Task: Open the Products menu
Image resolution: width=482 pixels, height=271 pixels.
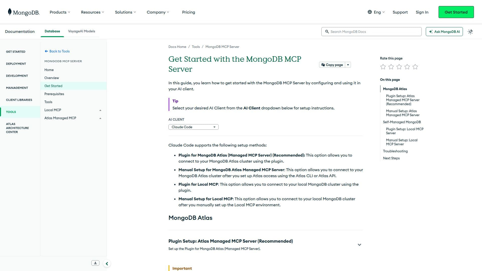Action: click(x=60, y=12)
